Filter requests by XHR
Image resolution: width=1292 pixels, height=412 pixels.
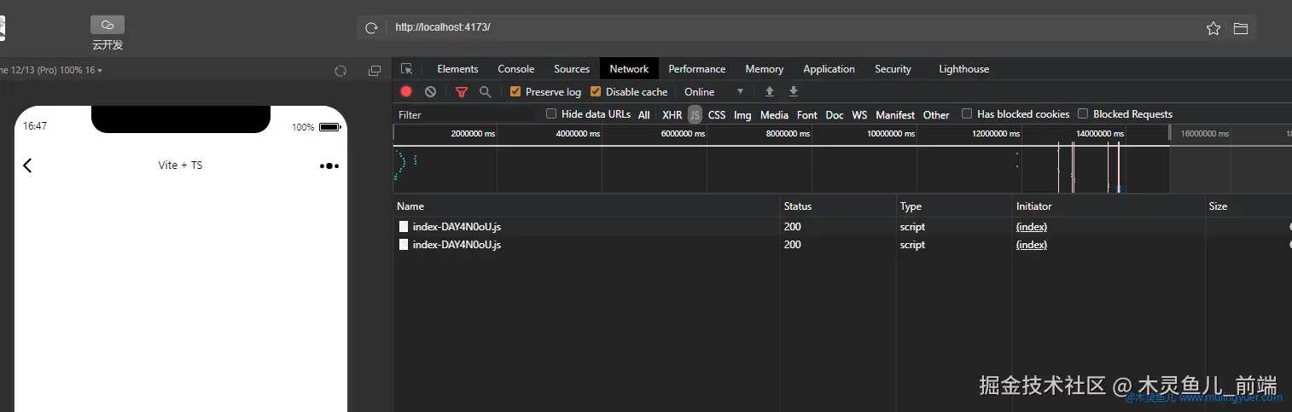(672, 114)
